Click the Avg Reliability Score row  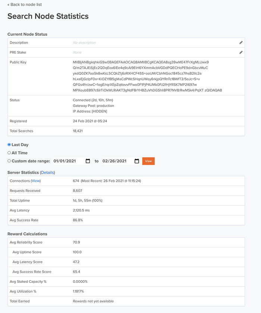click(126, 242)
